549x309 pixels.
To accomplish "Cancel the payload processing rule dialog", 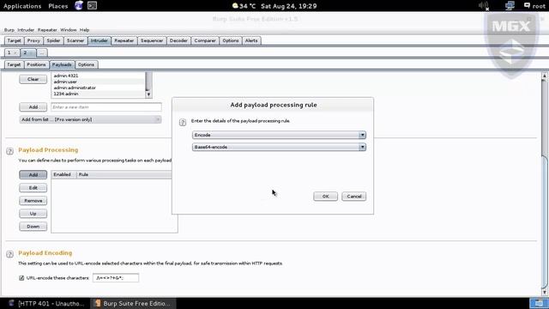I will point(354,197).
